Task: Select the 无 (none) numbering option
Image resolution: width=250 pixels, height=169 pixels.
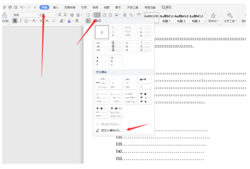Action: 102,32
